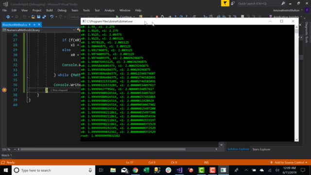Image resolution: width=311 pixels, height=175 pixels.
Task: Open Task View from taskbar
Action: 101,170
